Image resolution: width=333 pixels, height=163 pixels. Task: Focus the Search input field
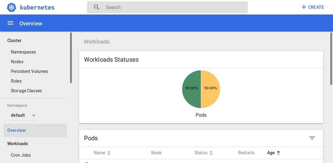(x=167, y=7)
